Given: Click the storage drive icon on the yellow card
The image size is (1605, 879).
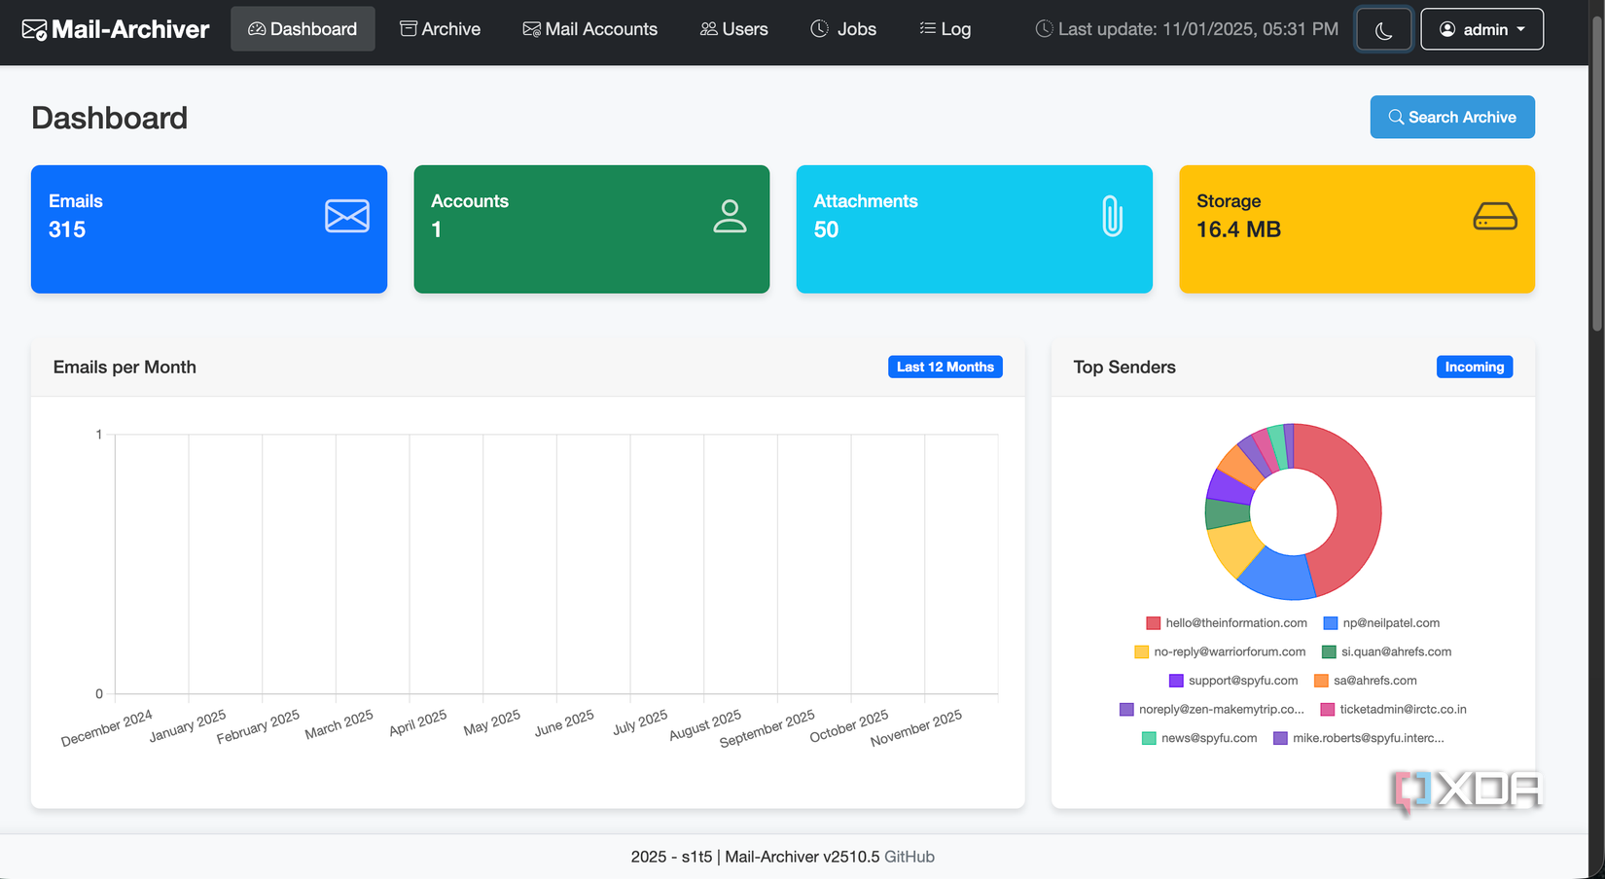Looking at the screenshot, I should point(1495,216).
